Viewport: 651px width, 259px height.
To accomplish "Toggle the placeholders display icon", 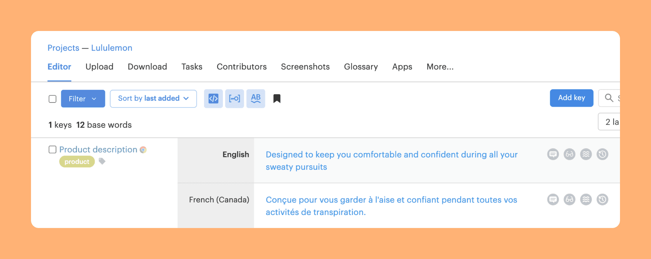I will [234, 99].
